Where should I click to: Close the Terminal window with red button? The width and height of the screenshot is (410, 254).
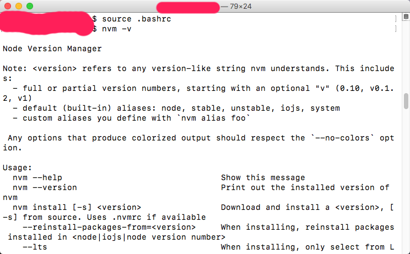[8, 6]
